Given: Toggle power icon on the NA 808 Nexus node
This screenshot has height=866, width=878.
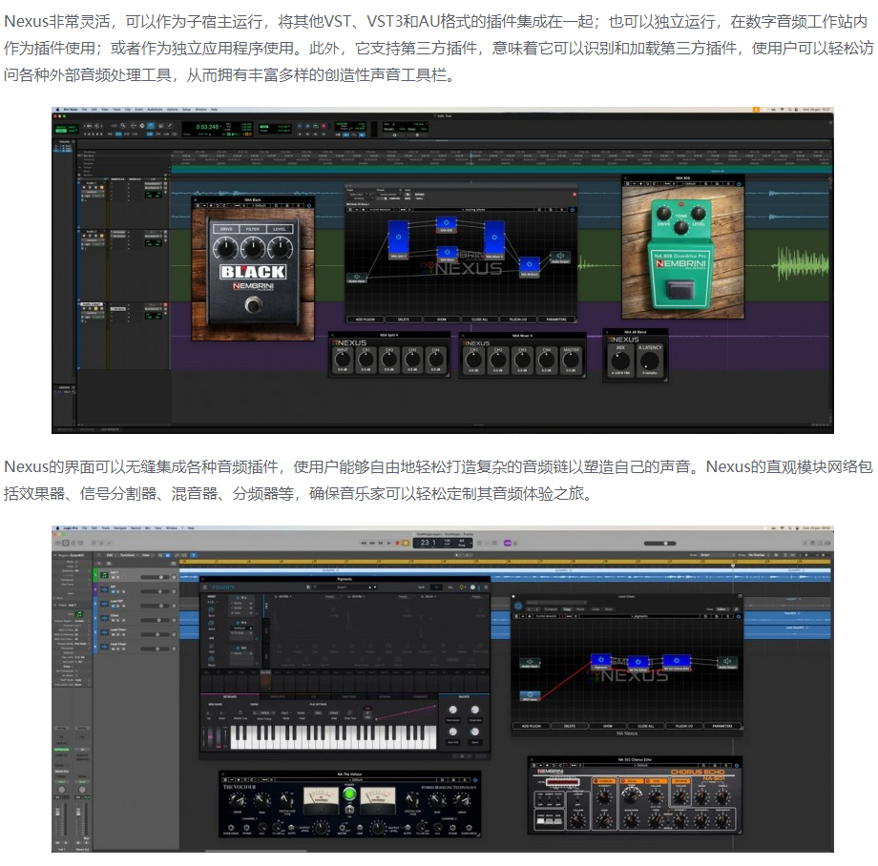Looking at the screenshot, I should tap(447, 222).
